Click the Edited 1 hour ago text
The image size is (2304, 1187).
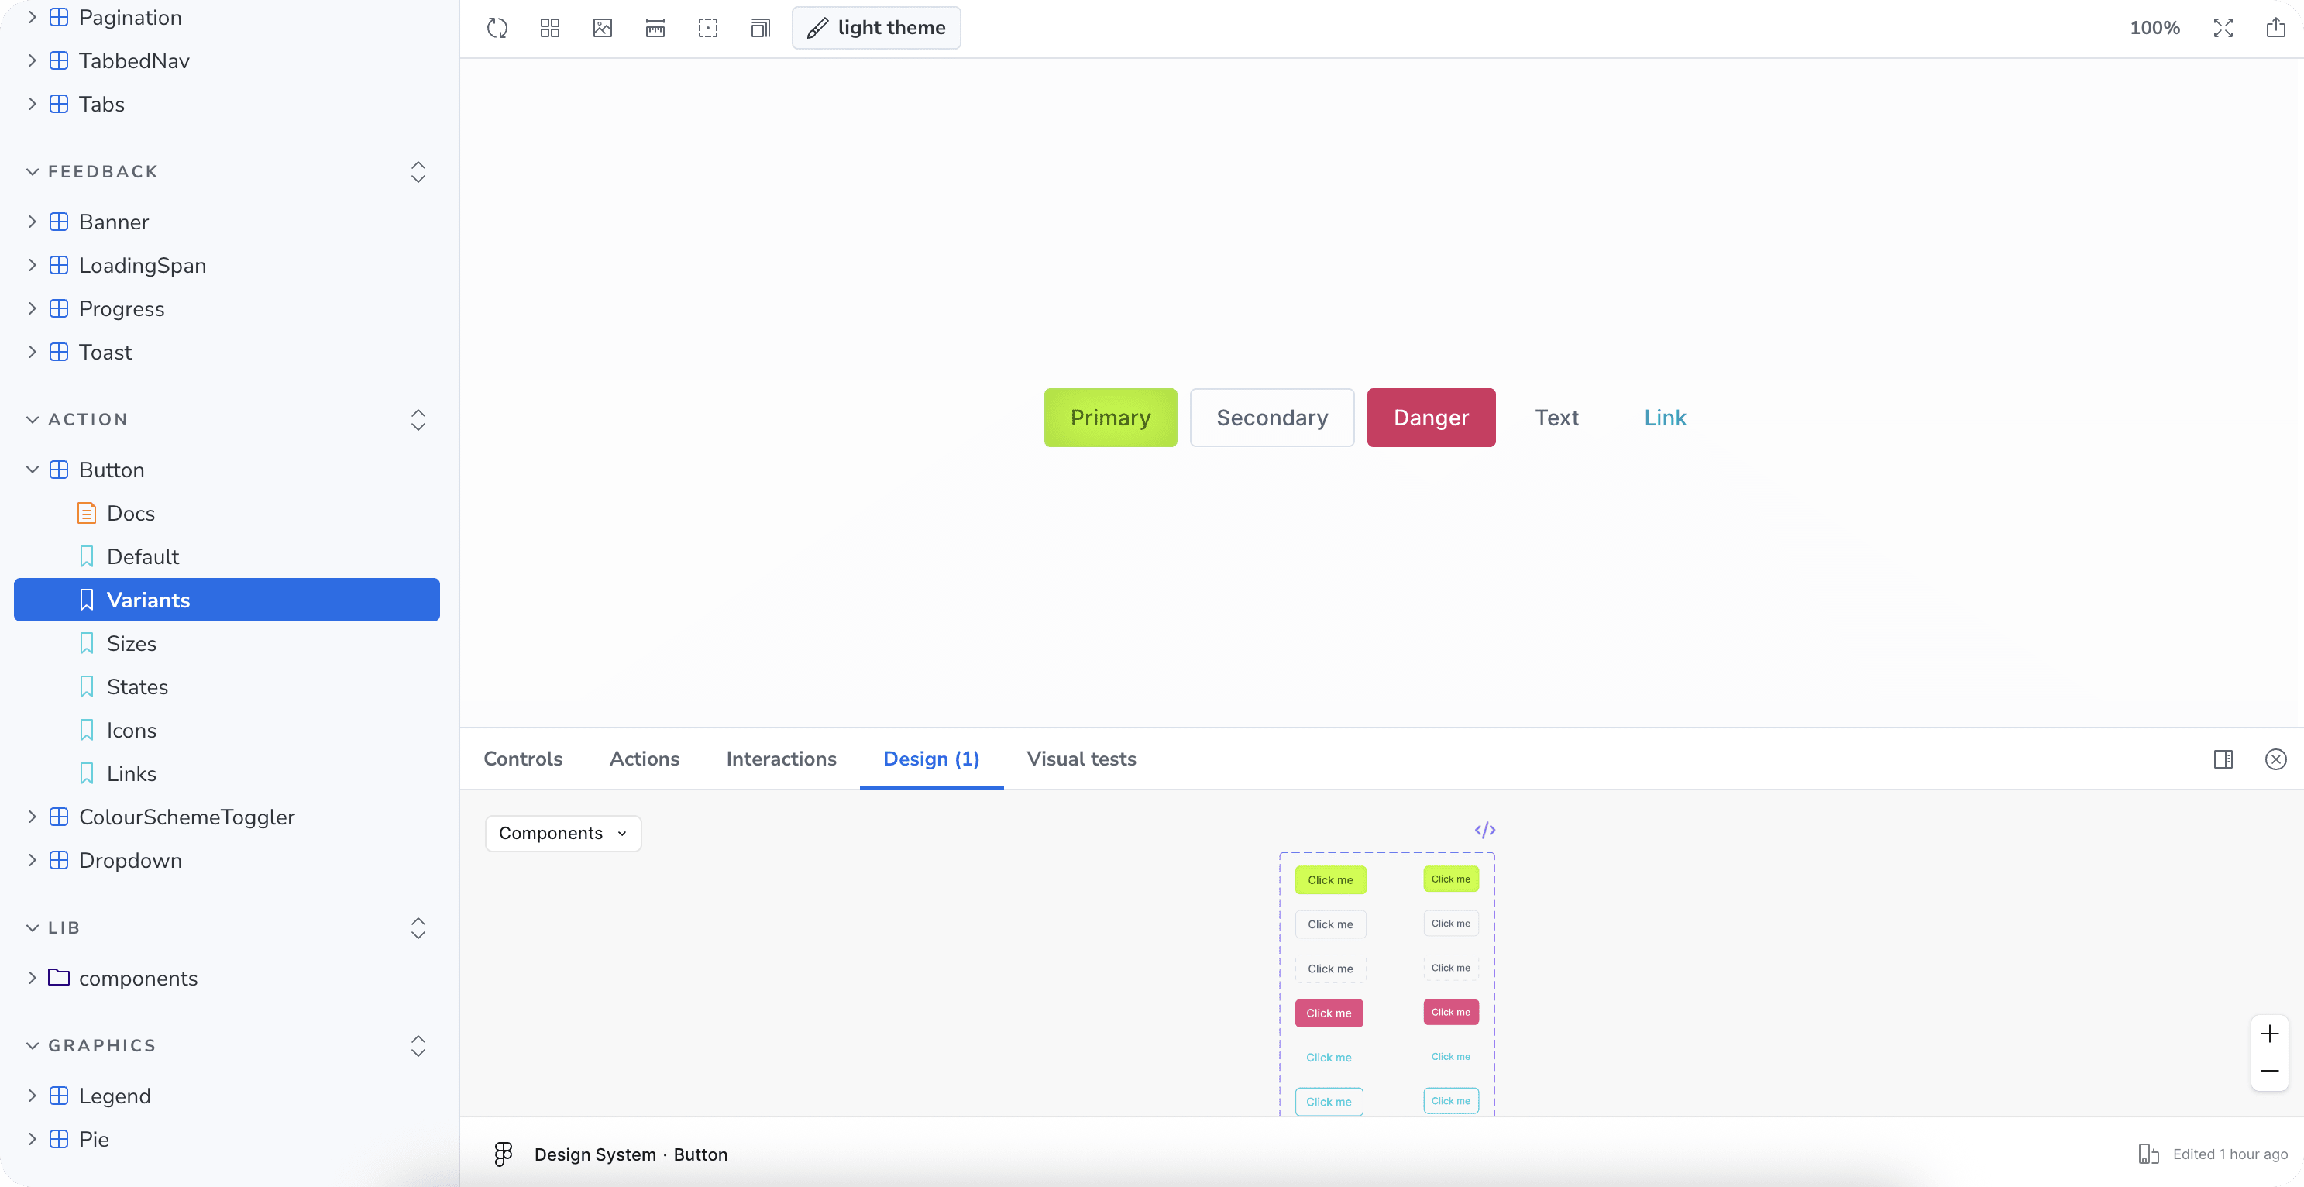click(2230, 1154)
